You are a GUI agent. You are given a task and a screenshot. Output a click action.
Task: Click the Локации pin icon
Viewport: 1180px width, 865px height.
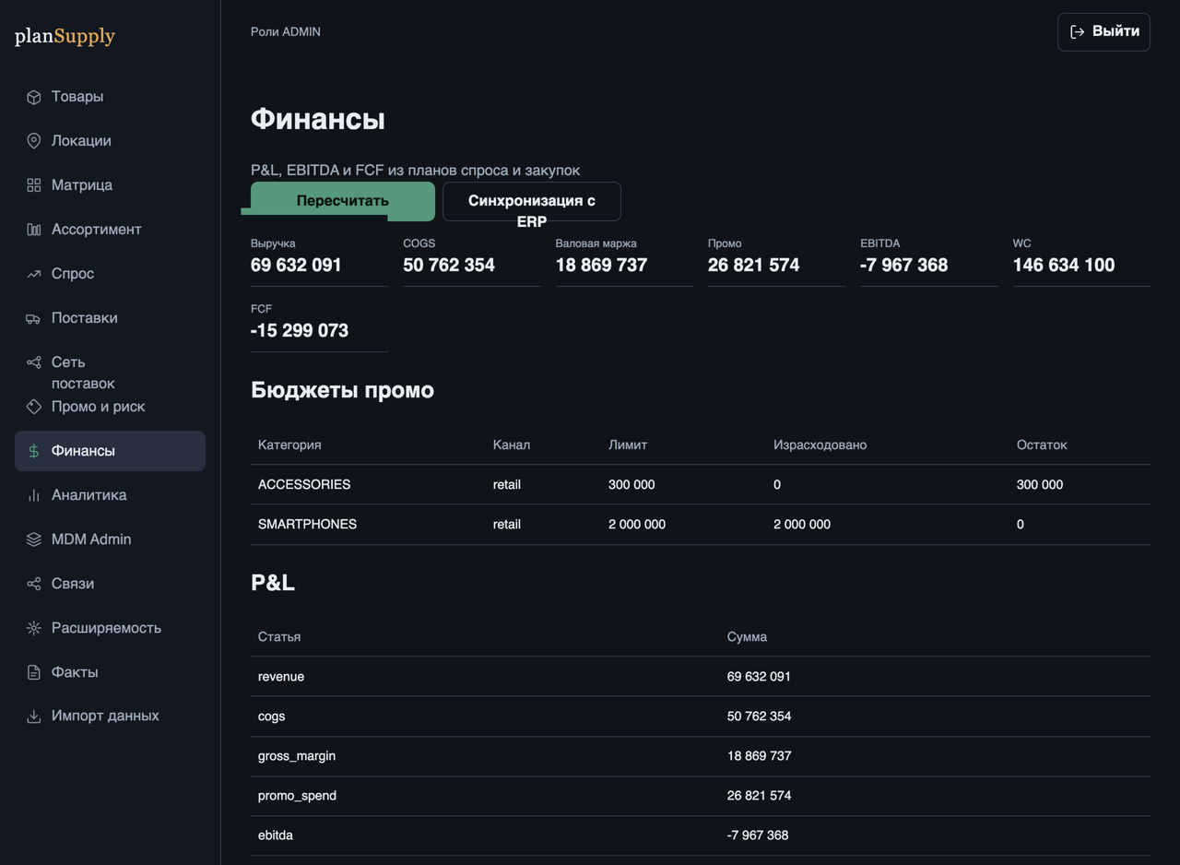tap(34, 141)
